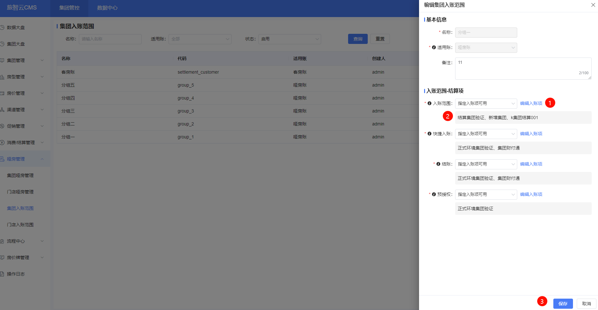Click the info icon beside 适用账
The height and width of the screenshot is (310, 598).
click(x=434, y=47)
